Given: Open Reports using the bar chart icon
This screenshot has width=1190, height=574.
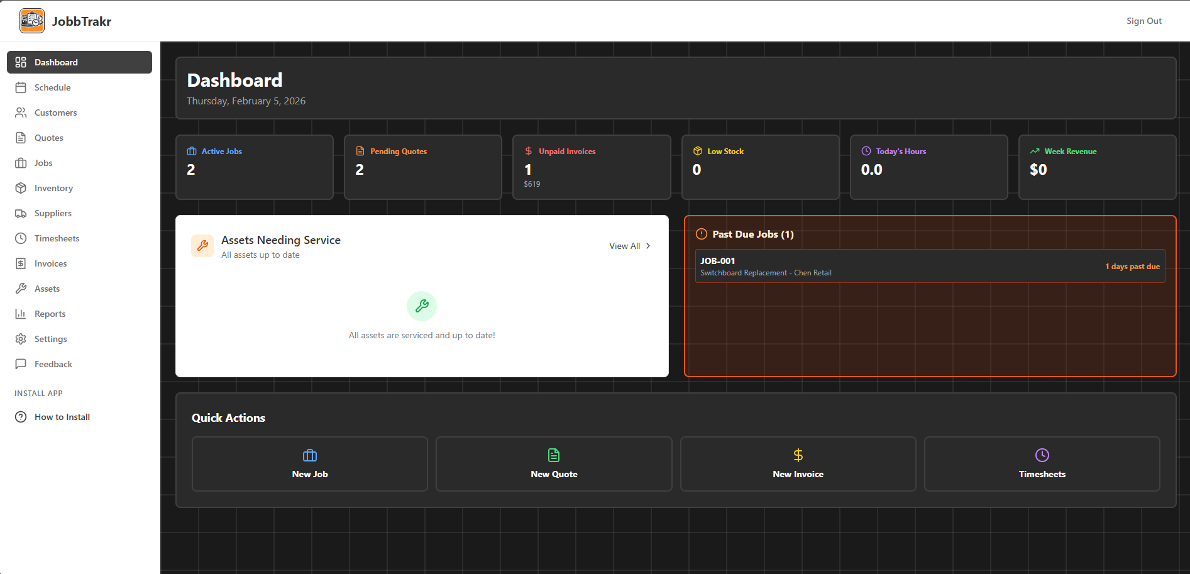Looking at the screenshot, I should [x=21, y=314].
